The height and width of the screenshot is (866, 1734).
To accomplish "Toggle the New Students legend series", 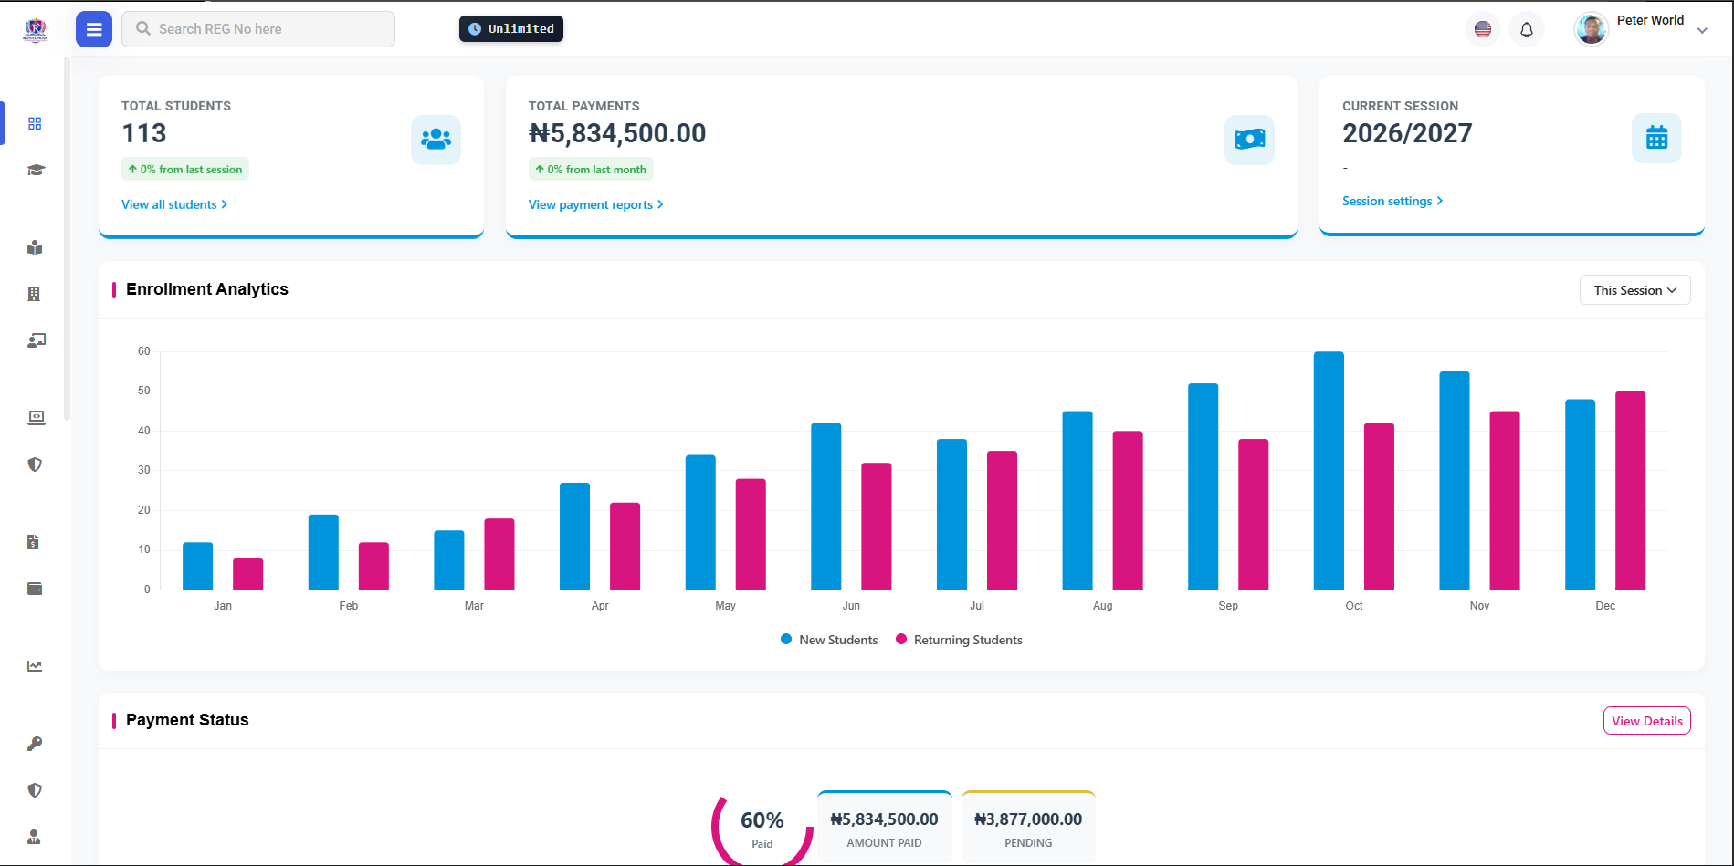I will tap(829, 640).
